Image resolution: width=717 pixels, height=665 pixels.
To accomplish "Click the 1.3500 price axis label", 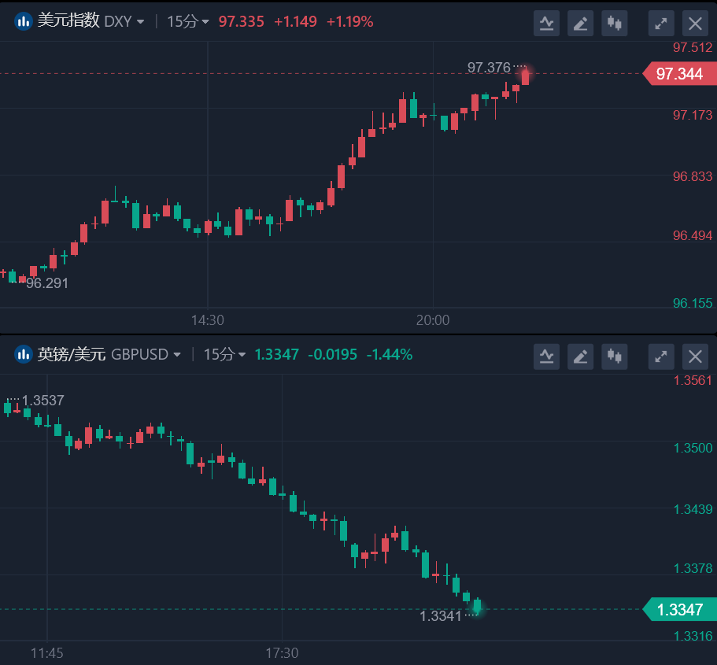I will pyautogui.click(x=693, y=448).
